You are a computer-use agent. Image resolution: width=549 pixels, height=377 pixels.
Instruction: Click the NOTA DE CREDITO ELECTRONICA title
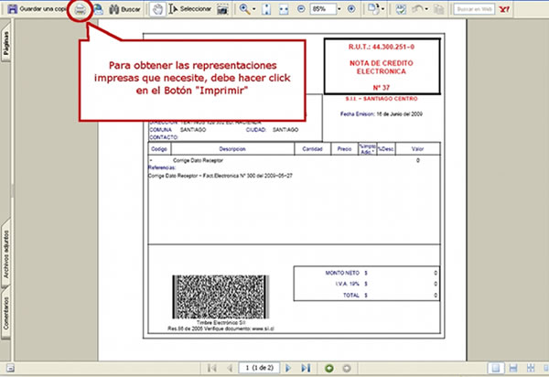tap(382, 67)
